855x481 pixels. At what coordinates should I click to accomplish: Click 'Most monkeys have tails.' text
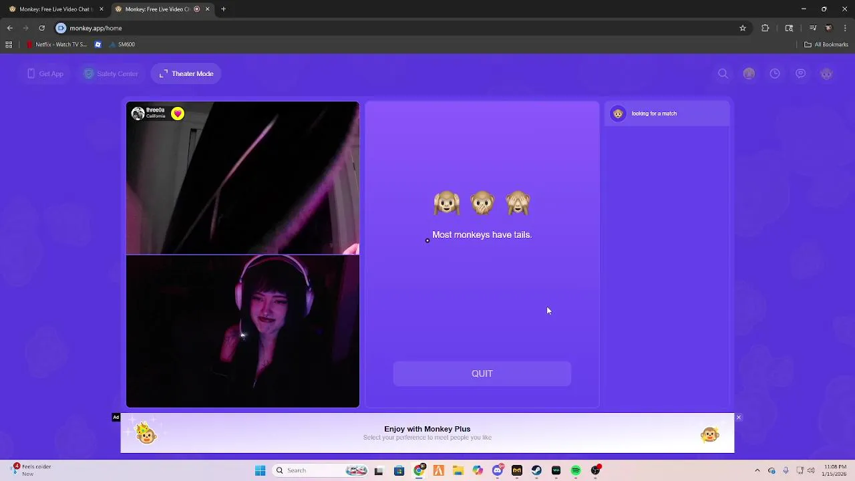tap(482, 234)
